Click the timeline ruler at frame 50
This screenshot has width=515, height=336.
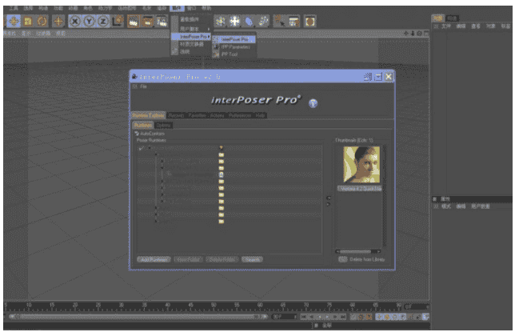click(x=214, y=306)
